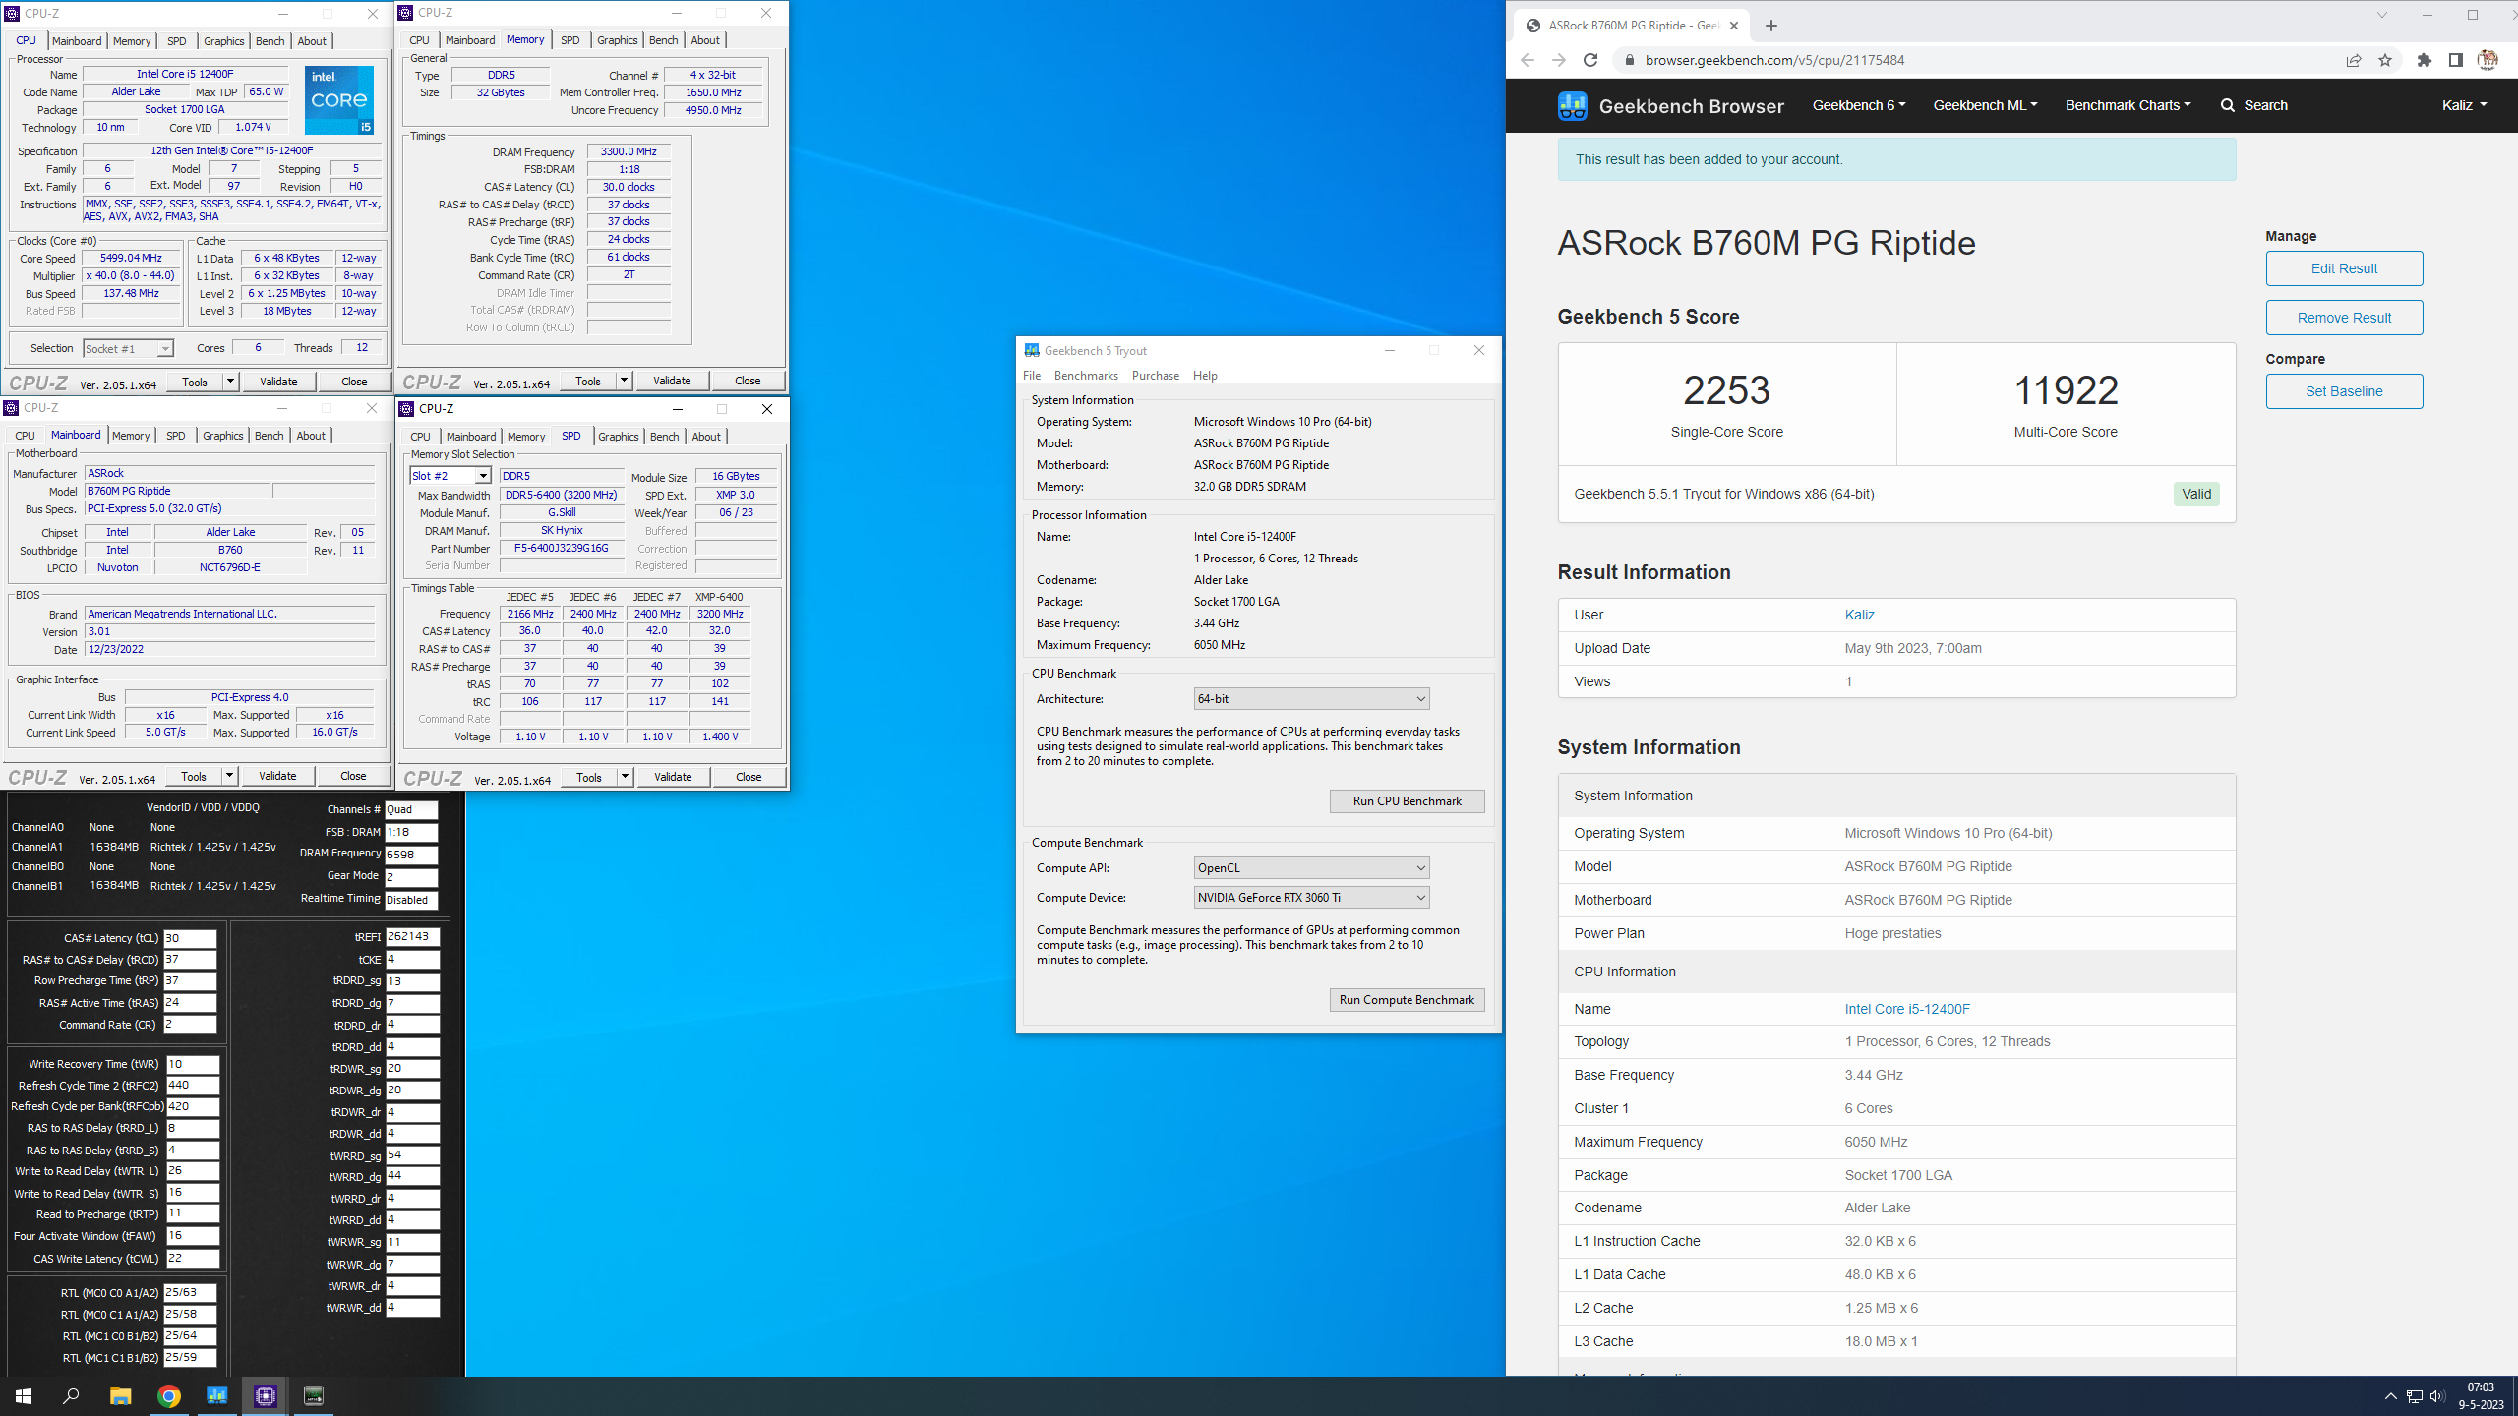This screenshot has width=2518, height=1416.
Task: Close the ASRock B760M PG Riptide browser tab
Action: [1734, 26]
